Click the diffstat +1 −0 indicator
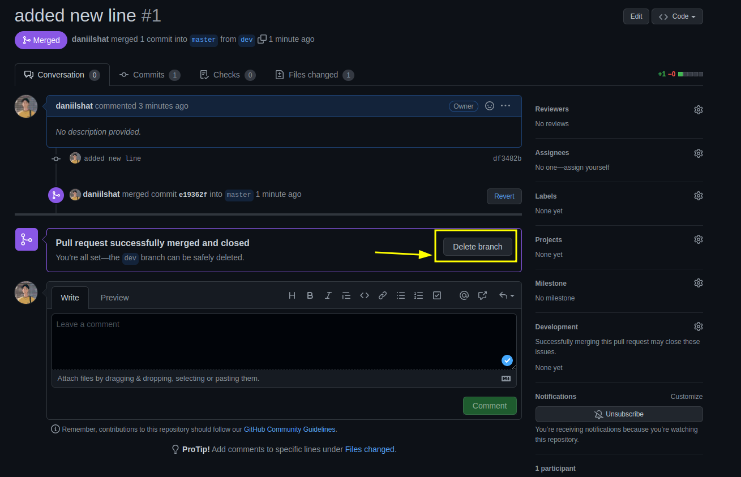 point(680,74)
